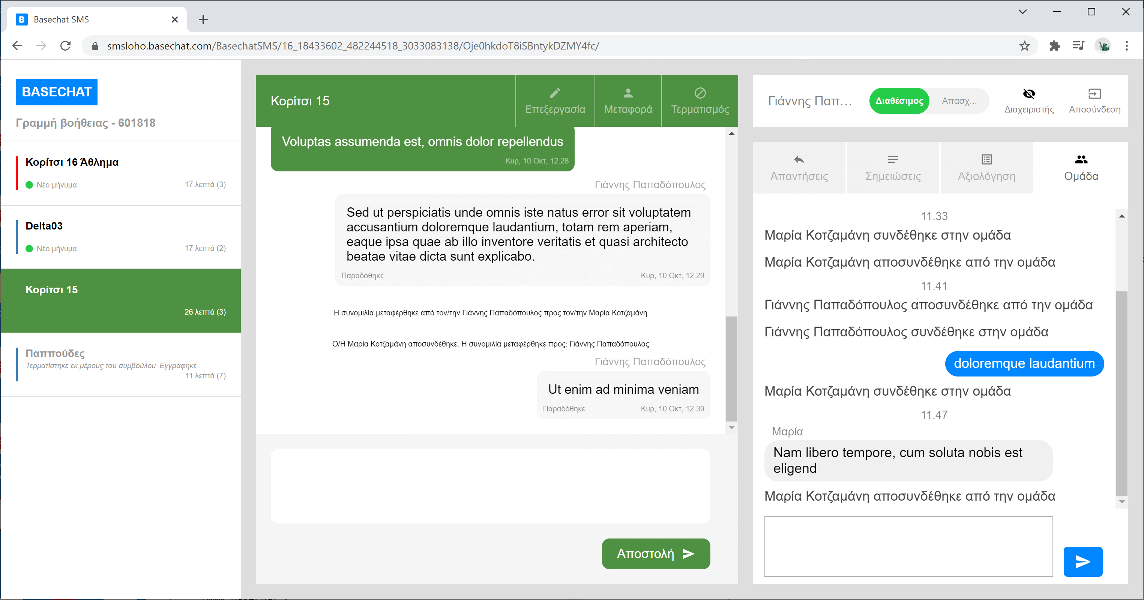
Task: Click the Τερματισμός terminate icon
Action: tap(700, 93)
